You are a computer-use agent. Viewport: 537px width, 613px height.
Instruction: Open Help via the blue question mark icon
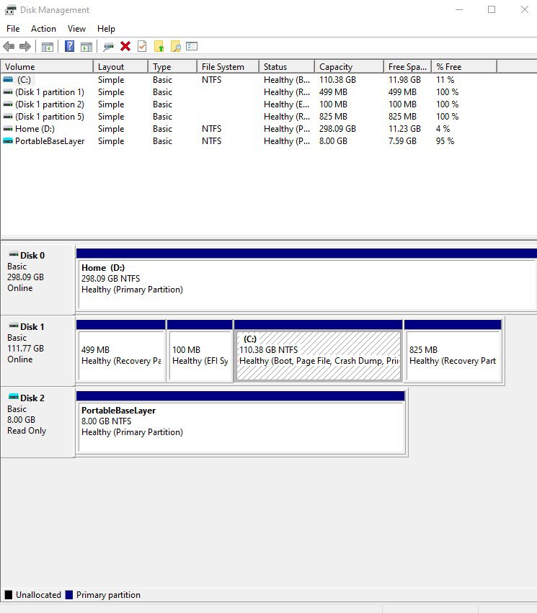(x=70, y=47)
